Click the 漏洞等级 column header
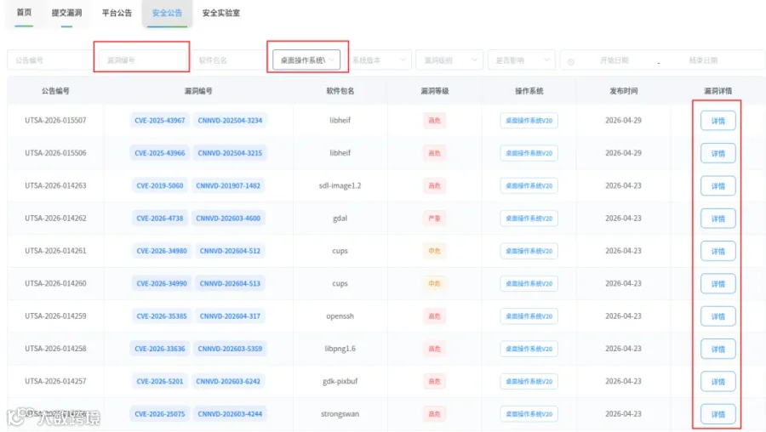Screen dimensions: 766x432 434,91
